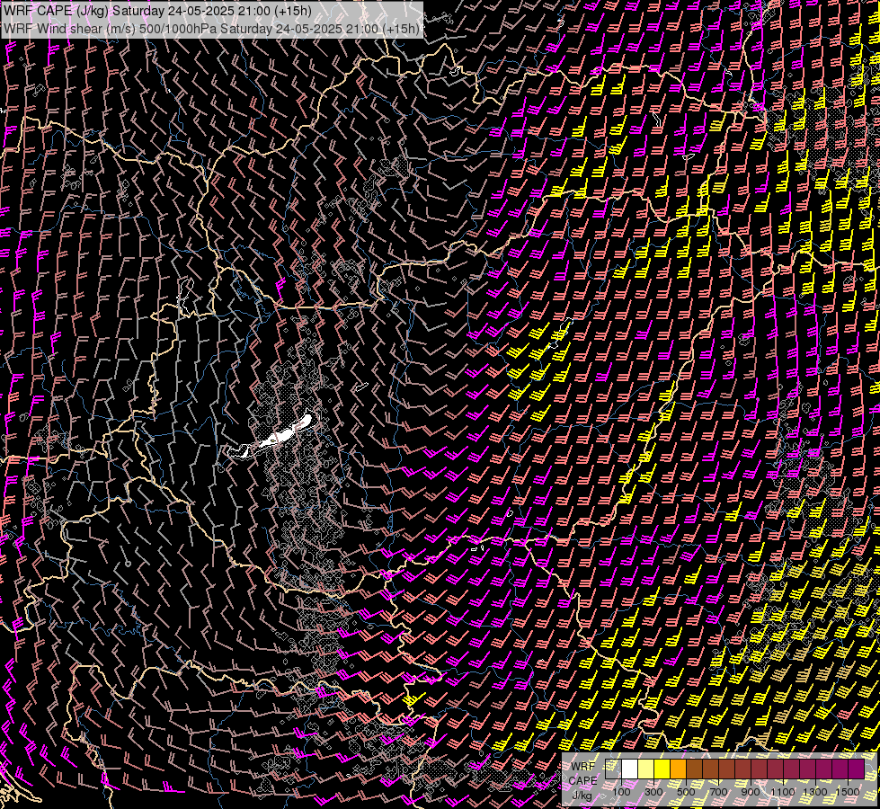Select the white CAPE legend swatch
Viewport: 880px width, 809px height.
point(630,769)
